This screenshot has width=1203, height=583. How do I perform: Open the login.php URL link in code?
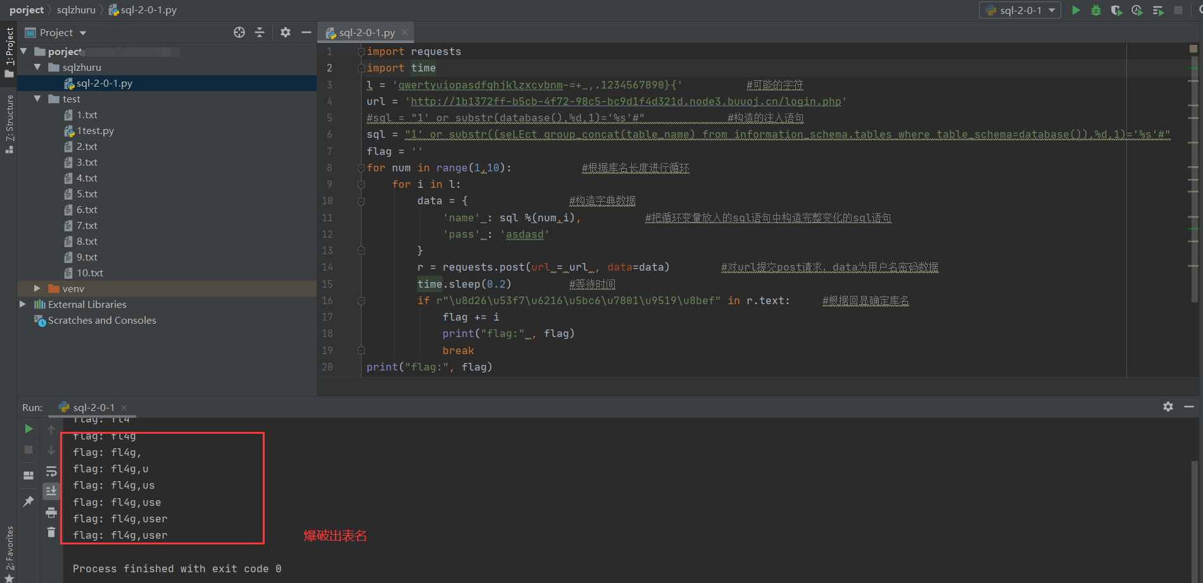pyautogui.click(x=626, y=101)
